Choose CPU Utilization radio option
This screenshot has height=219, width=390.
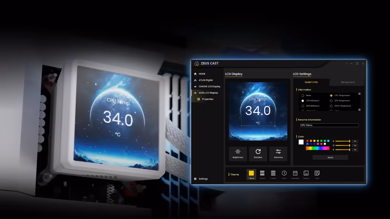303,101
